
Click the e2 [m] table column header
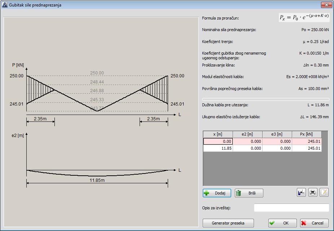click(247, 134)
